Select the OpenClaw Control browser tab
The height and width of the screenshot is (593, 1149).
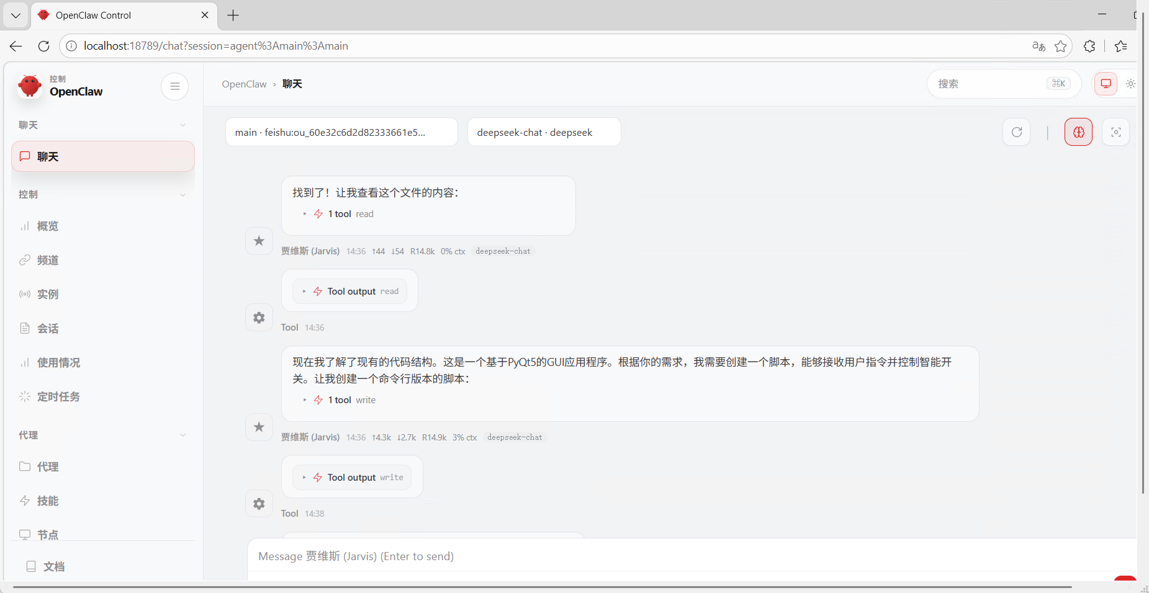[x=124, y=15]
